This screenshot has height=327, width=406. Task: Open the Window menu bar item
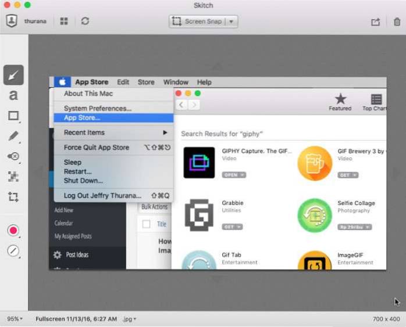[x=176, y=82]
